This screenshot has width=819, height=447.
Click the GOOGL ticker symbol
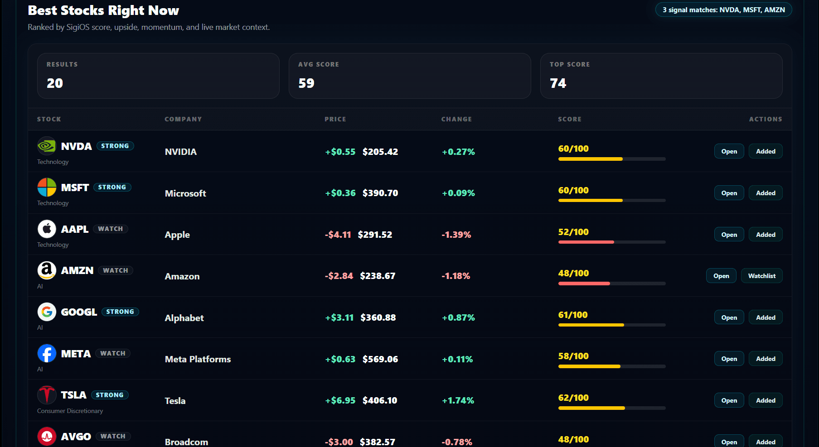(79, 312)
